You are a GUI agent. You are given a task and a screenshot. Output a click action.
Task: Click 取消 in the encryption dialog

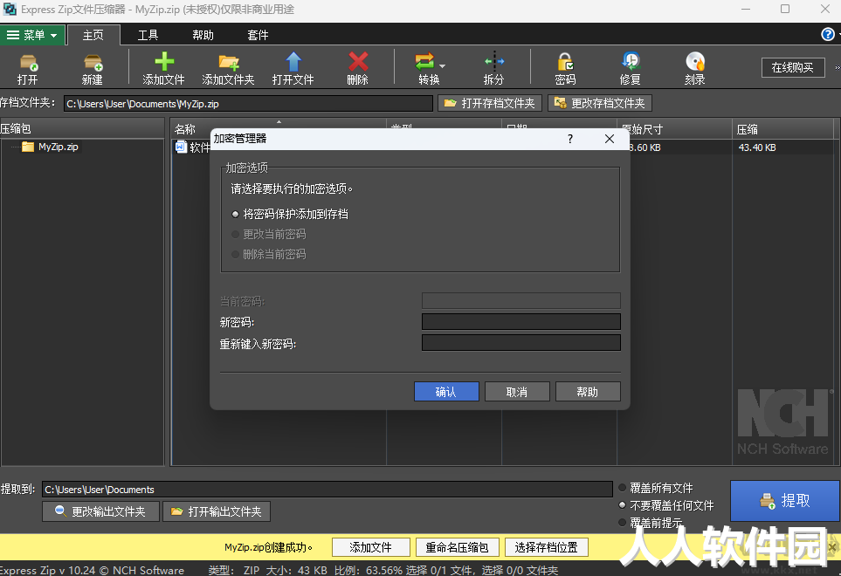point(517,392)
